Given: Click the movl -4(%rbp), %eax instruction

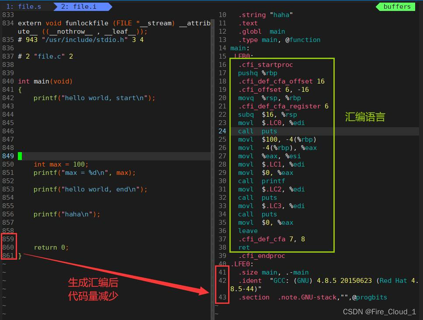Looking at the screenshot, I should pyautogui.click(x=277, y=148).
